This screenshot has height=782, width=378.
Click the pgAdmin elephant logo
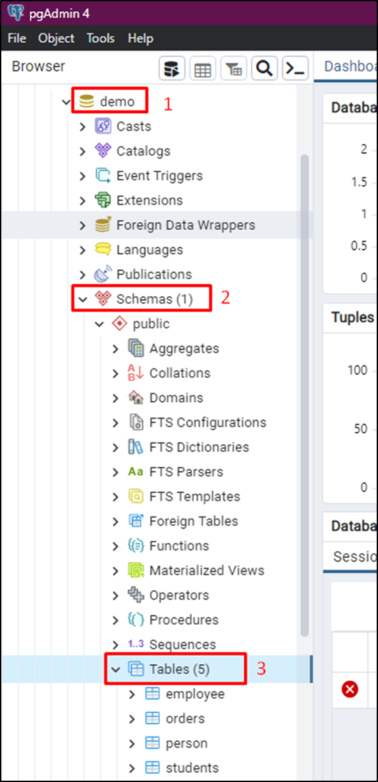tap(16, 11)
